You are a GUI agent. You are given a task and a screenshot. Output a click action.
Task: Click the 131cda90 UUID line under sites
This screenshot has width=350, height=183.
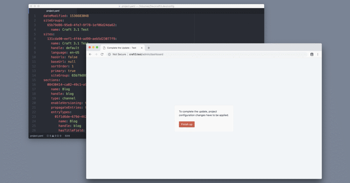[x=82, y=39]
